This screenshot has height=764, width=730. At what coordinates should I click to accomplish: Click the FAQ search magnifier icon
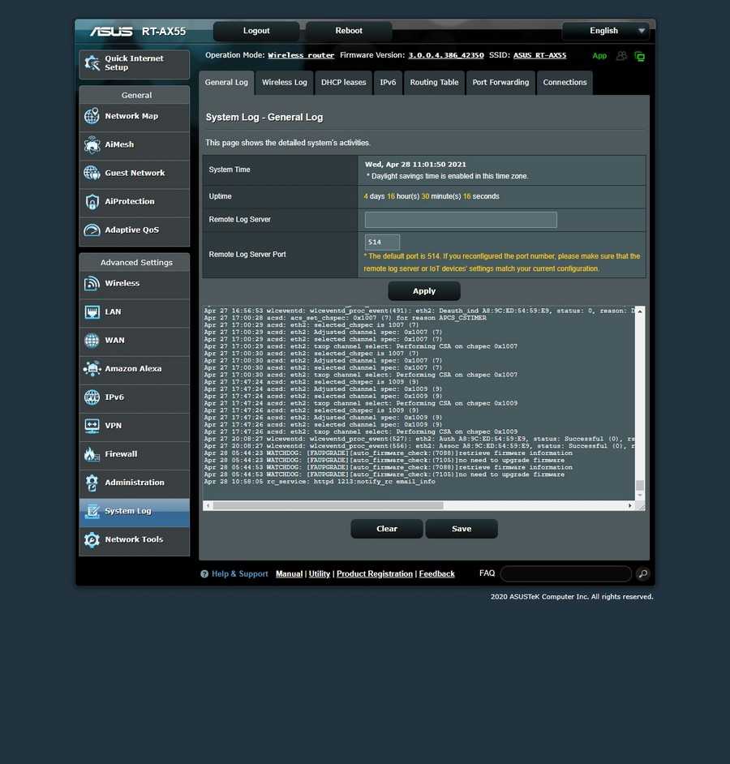[642, 574]
